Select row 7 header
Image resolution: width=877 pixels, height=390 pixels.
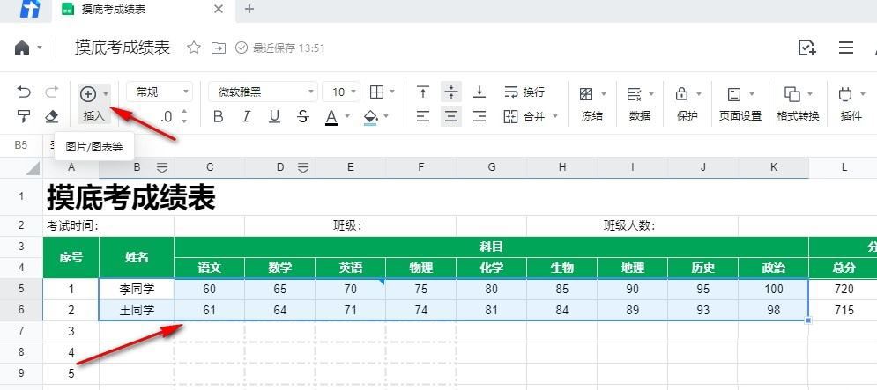21,331
